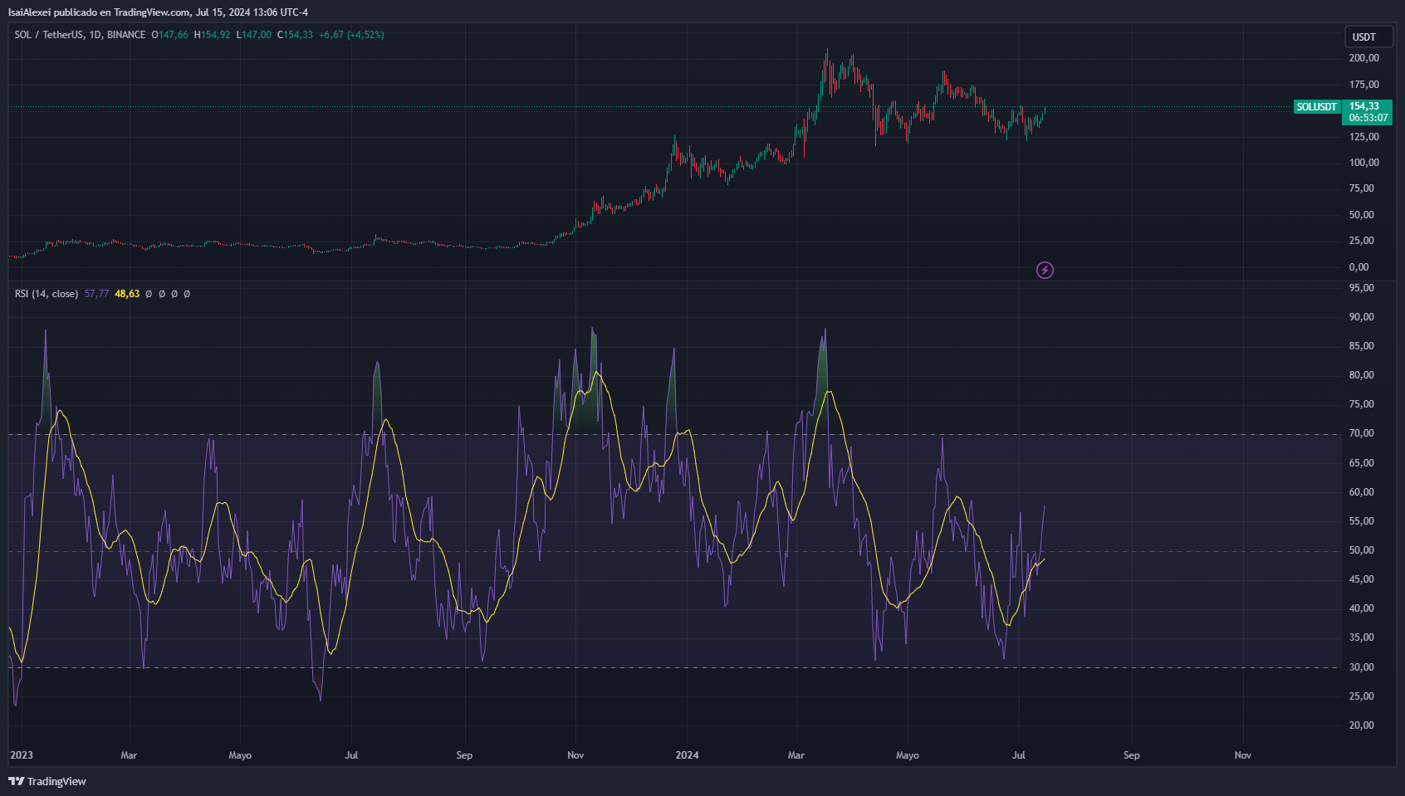Click 0,00 on the price scale
This screenshot has width=1405, height=796.
click(1358, 267)
